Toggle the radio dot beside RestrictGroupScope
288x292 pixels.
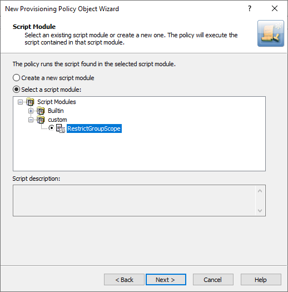[x=51, y=128]
